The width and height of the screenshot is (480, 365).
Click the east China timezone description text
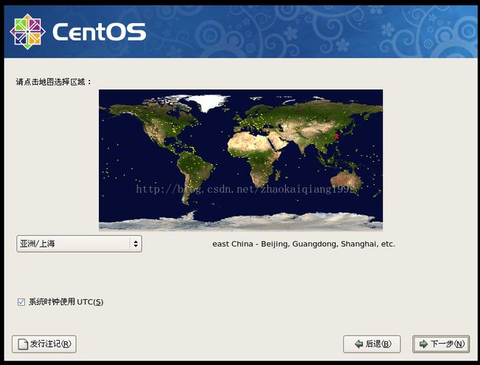coord(304,243)
